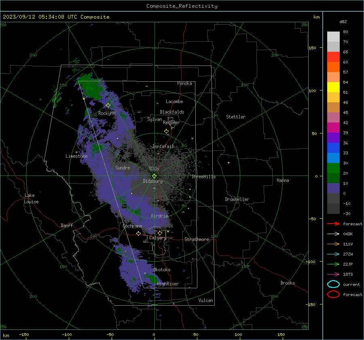
Task: Select the yellow 51 dBZ color swatch
Action: (333, 87)
